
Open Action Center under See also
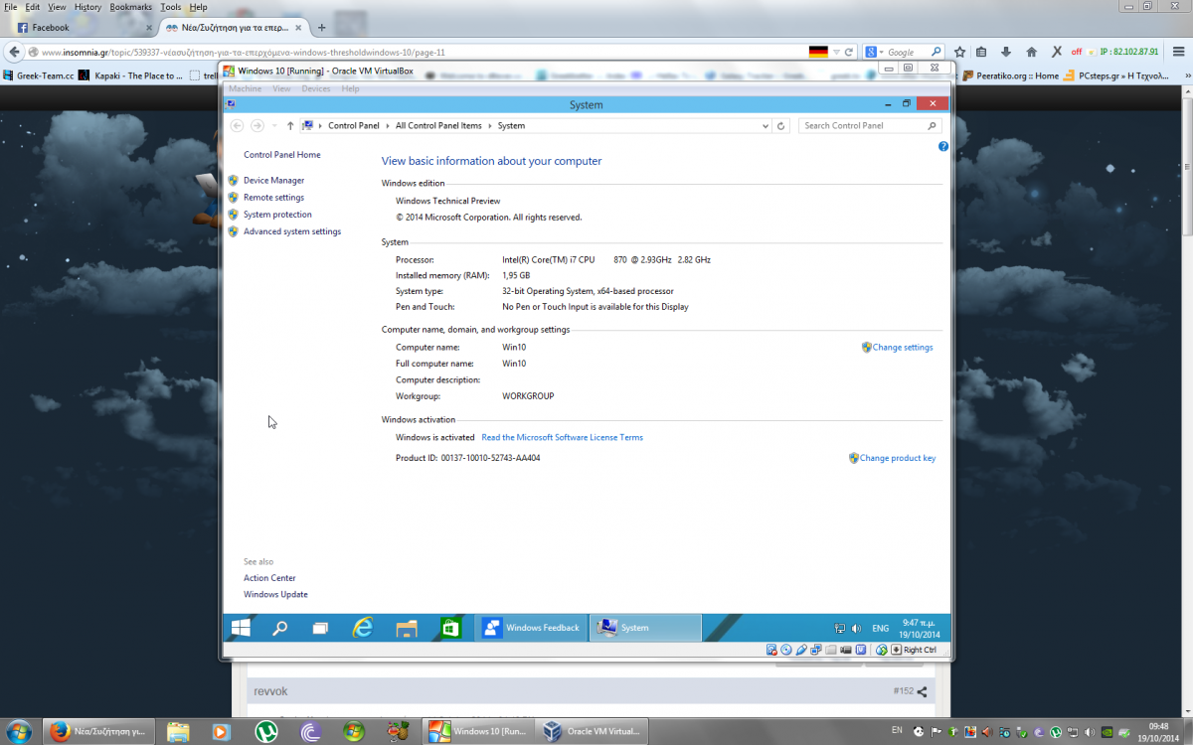(x=269, y=578)
